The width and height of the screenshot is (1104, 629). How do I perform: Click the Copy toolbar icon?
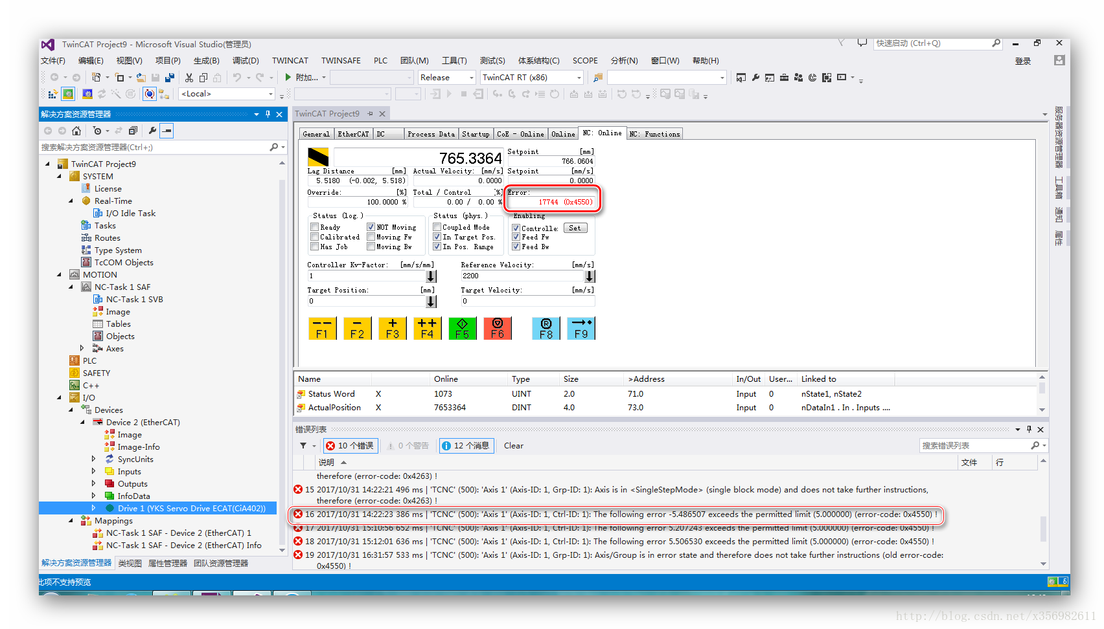coord(203,77)
